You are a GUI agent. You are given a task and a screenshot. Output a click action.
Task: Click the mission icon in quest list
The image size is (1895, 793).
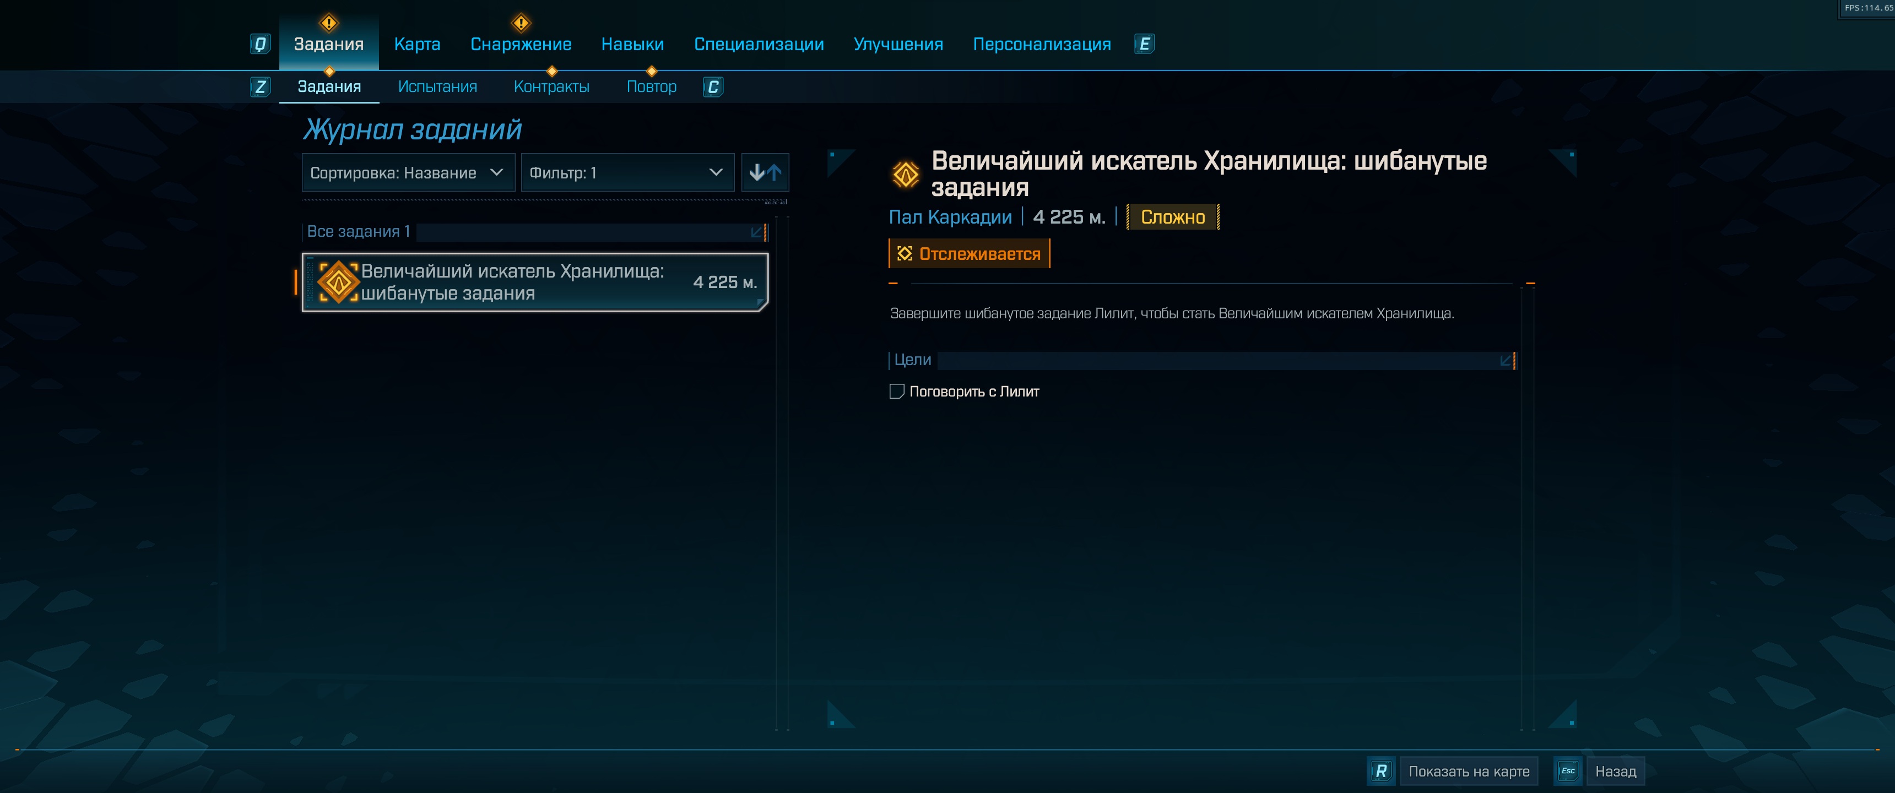[x=338, y=282]
